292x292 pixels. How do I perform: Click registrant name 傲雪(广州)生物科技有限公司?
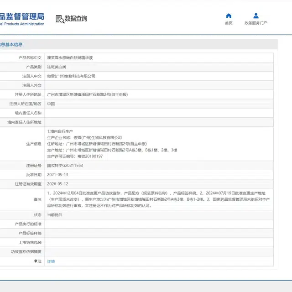[x=71, y=76]
